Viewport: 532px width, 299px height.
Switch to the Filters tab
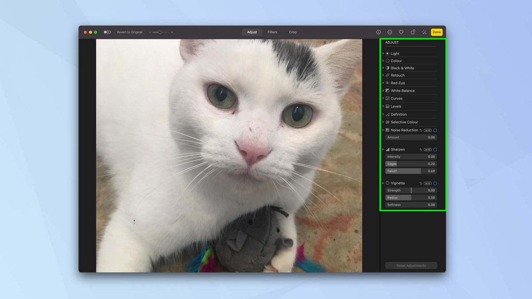coord(272,32)
